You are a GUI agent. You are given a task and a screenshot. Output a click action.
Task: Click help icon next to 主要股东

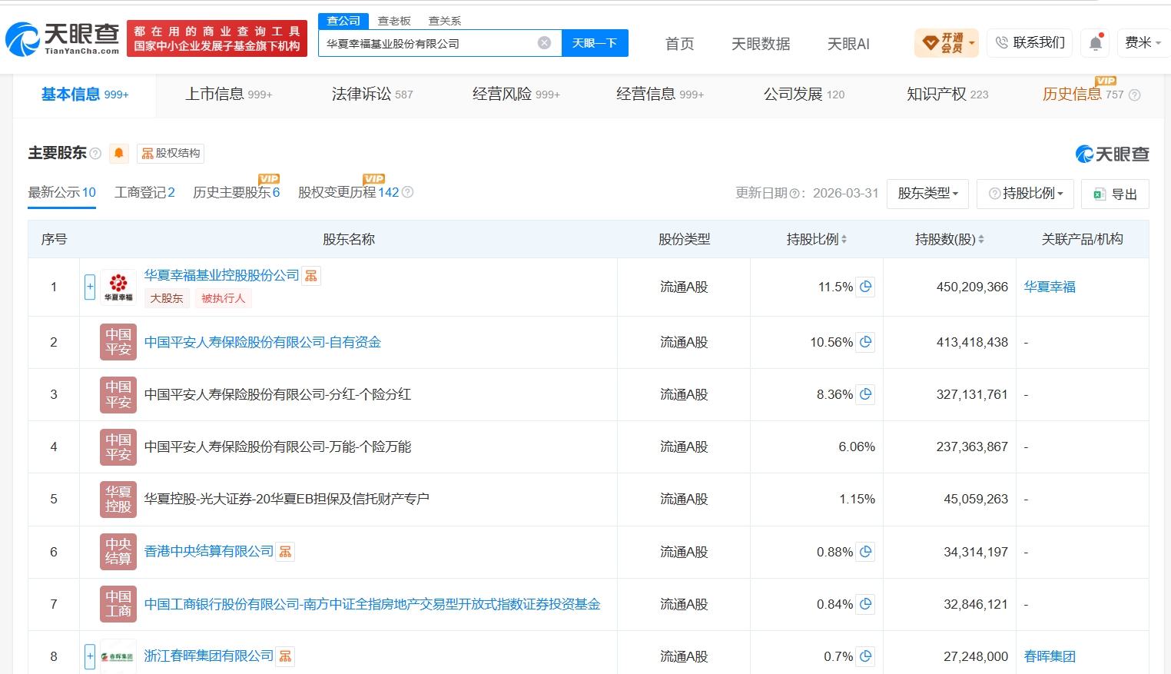point(95,154)
